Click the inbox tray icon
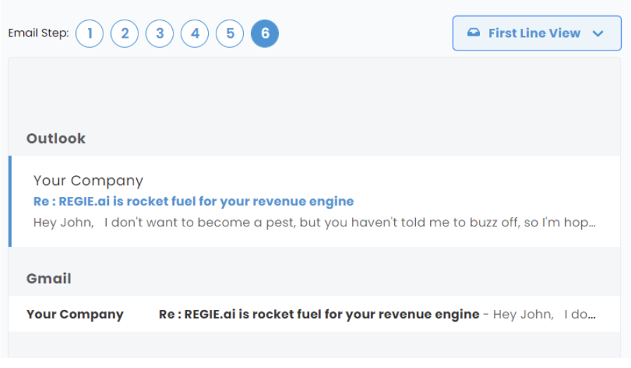This screenshot has width=631, height=368. pyautogui.click(x=474, y=33)
